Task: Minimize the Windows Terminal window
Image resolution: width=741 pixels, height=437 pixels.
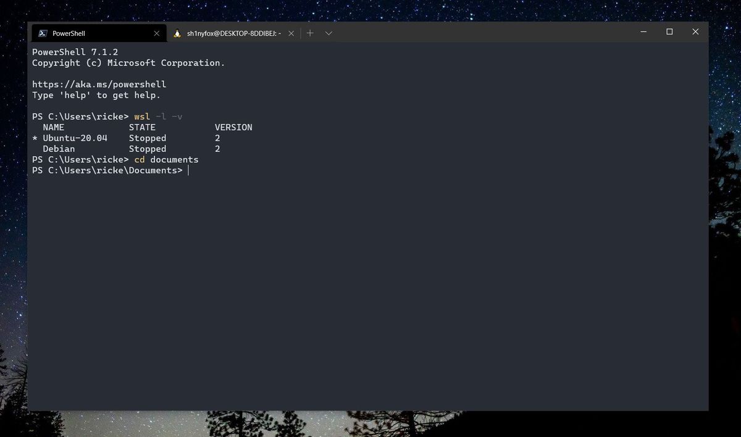Action: pos(643,31)
